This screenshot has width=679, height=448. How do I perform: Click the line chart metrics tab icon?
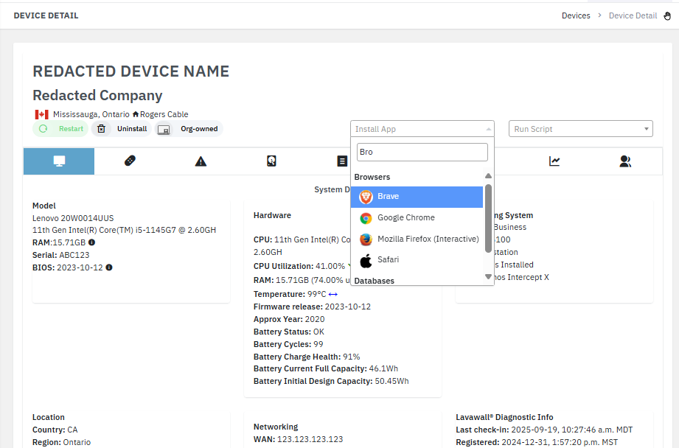(x=554, y=160)
